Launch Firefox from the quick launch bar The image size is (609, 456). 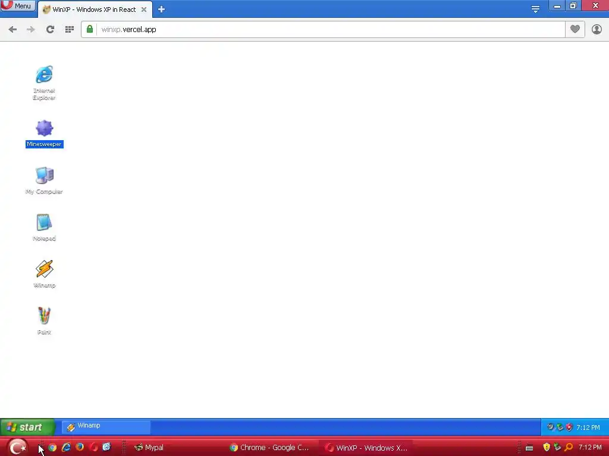point(80,447)
